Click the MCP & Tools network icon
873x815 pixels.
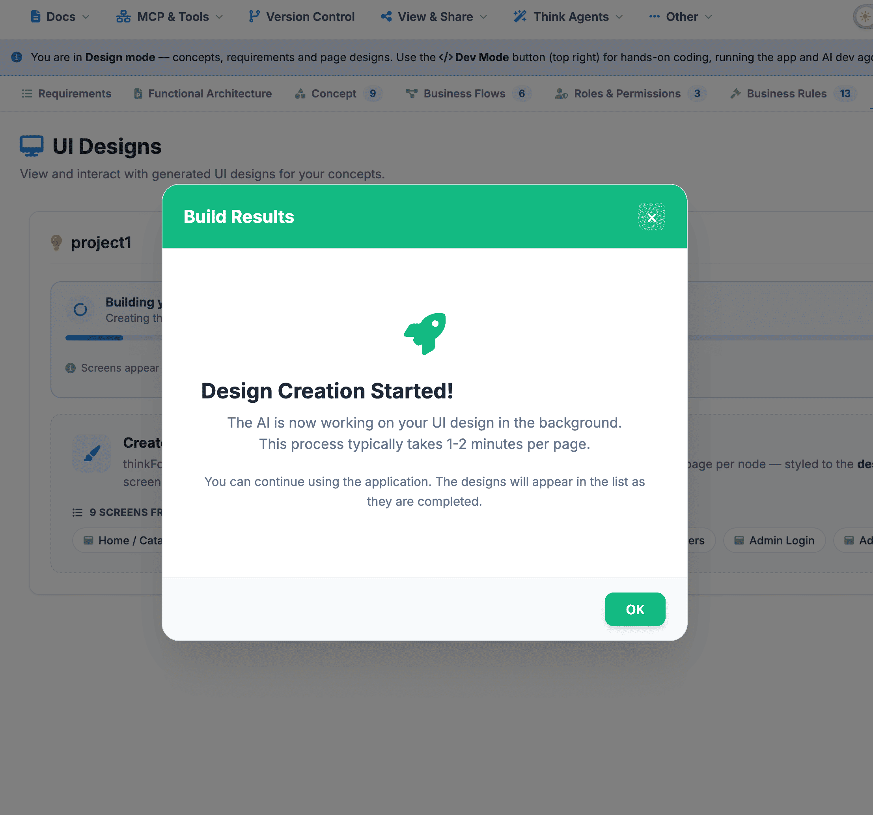(123, 17)
